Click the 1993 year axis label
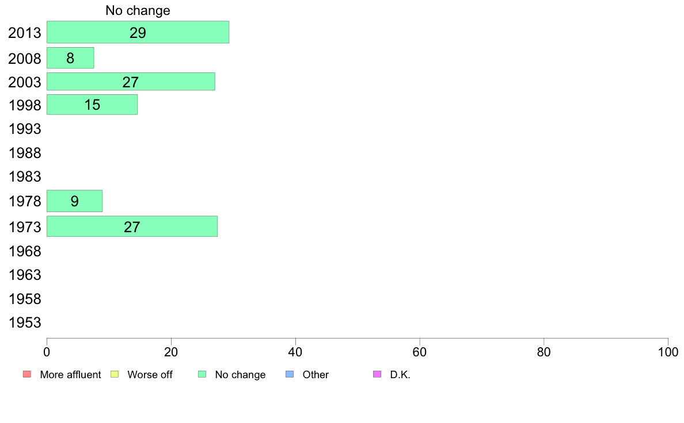 [25, 129]
